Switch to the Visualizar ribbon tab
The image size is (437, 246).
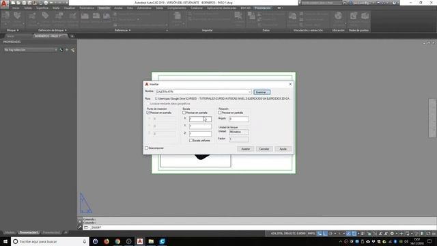click(70, 8)
